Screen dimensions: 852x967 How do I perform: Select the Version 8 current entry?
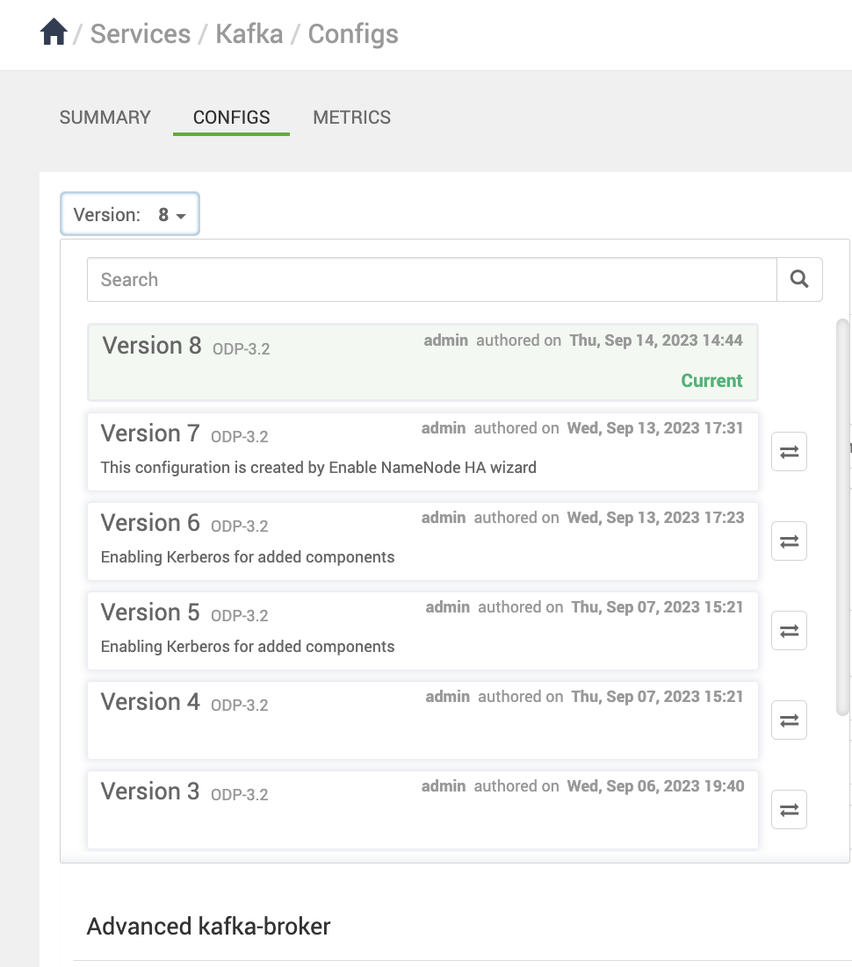coord(422,362)
